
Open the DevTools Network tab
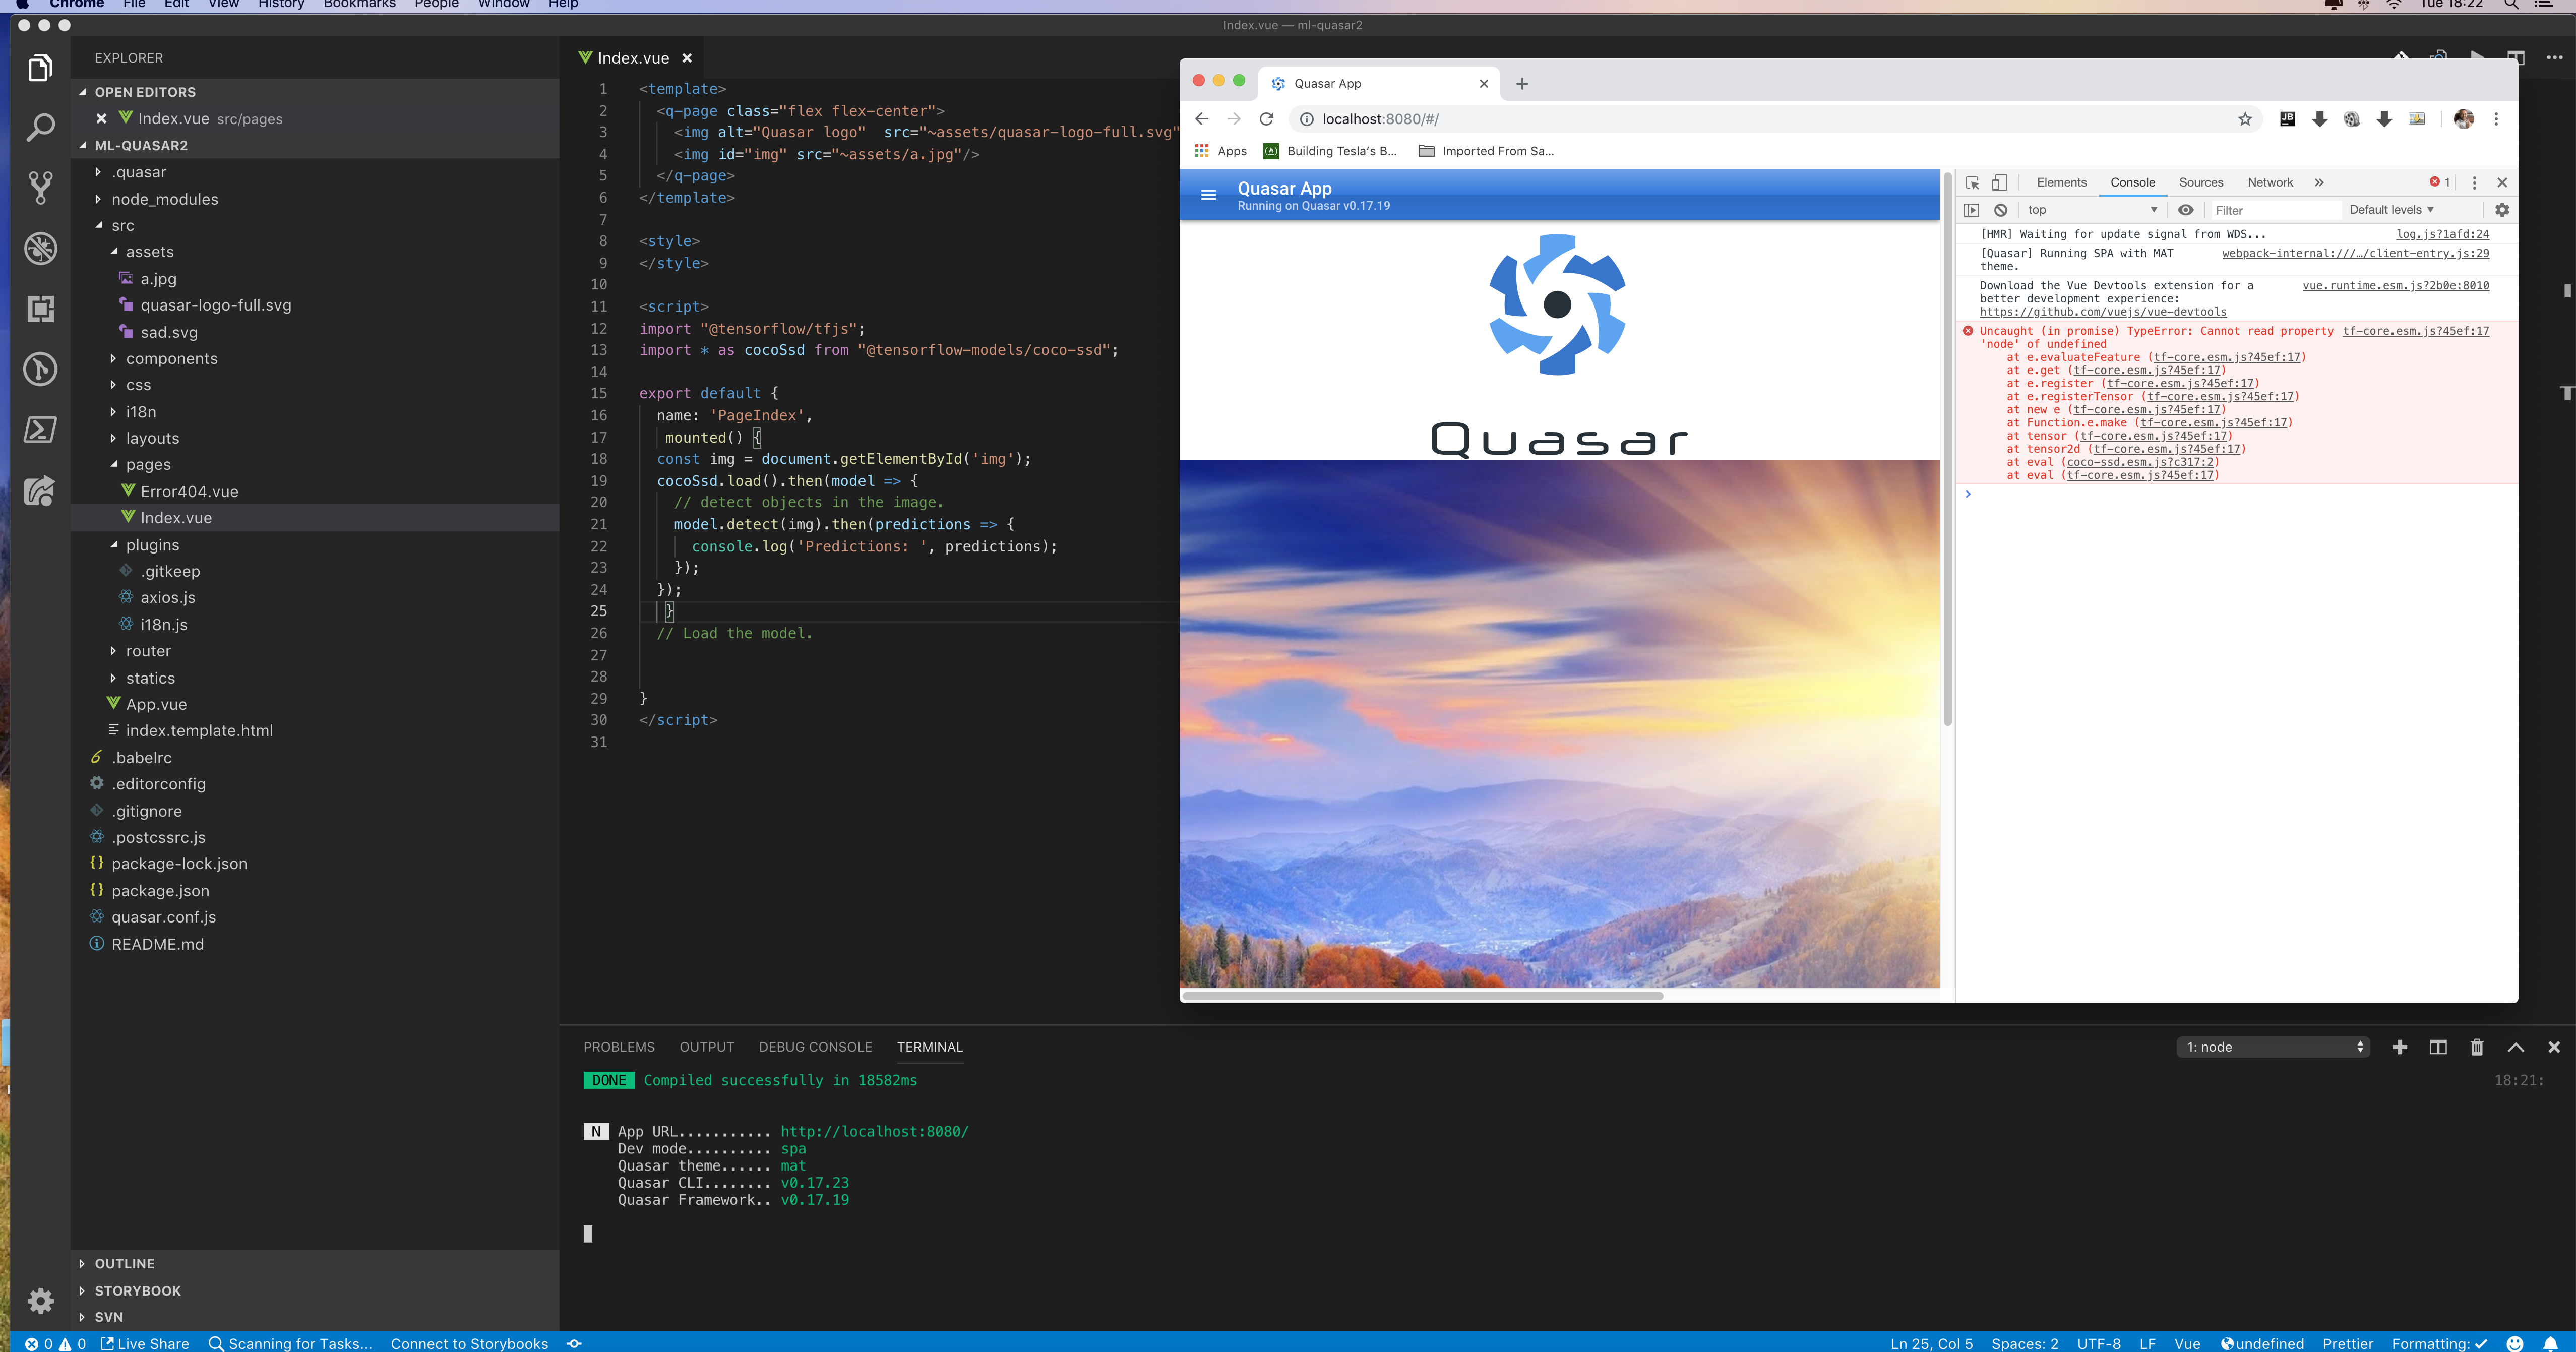2270,183
